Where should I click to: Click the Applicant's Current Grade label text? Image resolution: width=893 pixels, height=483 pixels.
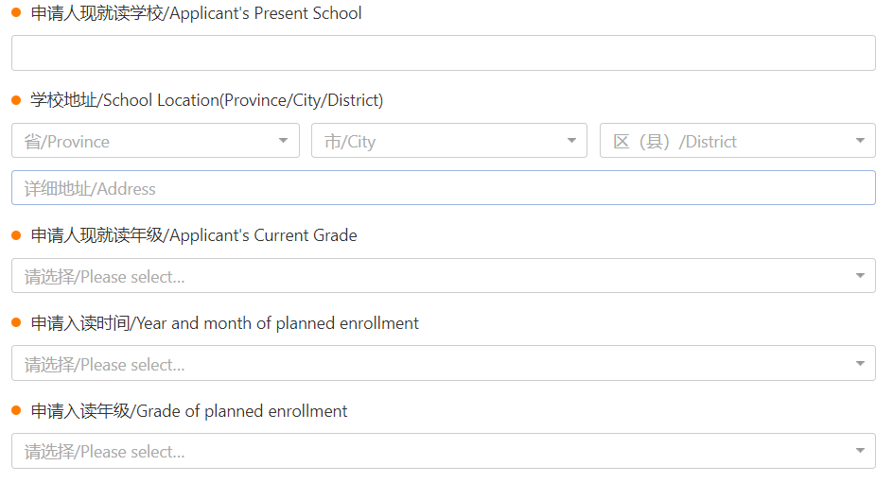point(194,235)
